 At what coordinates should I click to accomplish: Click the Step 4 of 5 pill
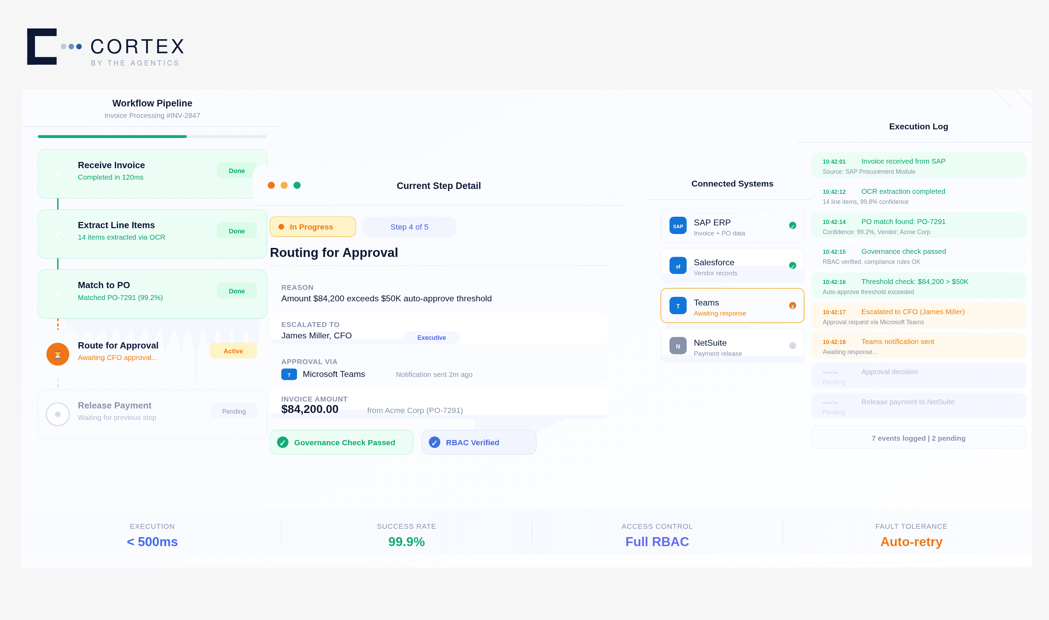[409, 227]
